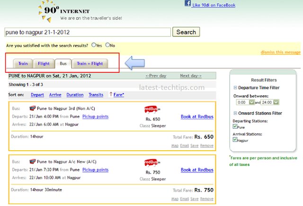This screenshot has width=303, height=206.
Task: Click the 'Total Fare: Rs. 650' text
Action: pos(193,137)
